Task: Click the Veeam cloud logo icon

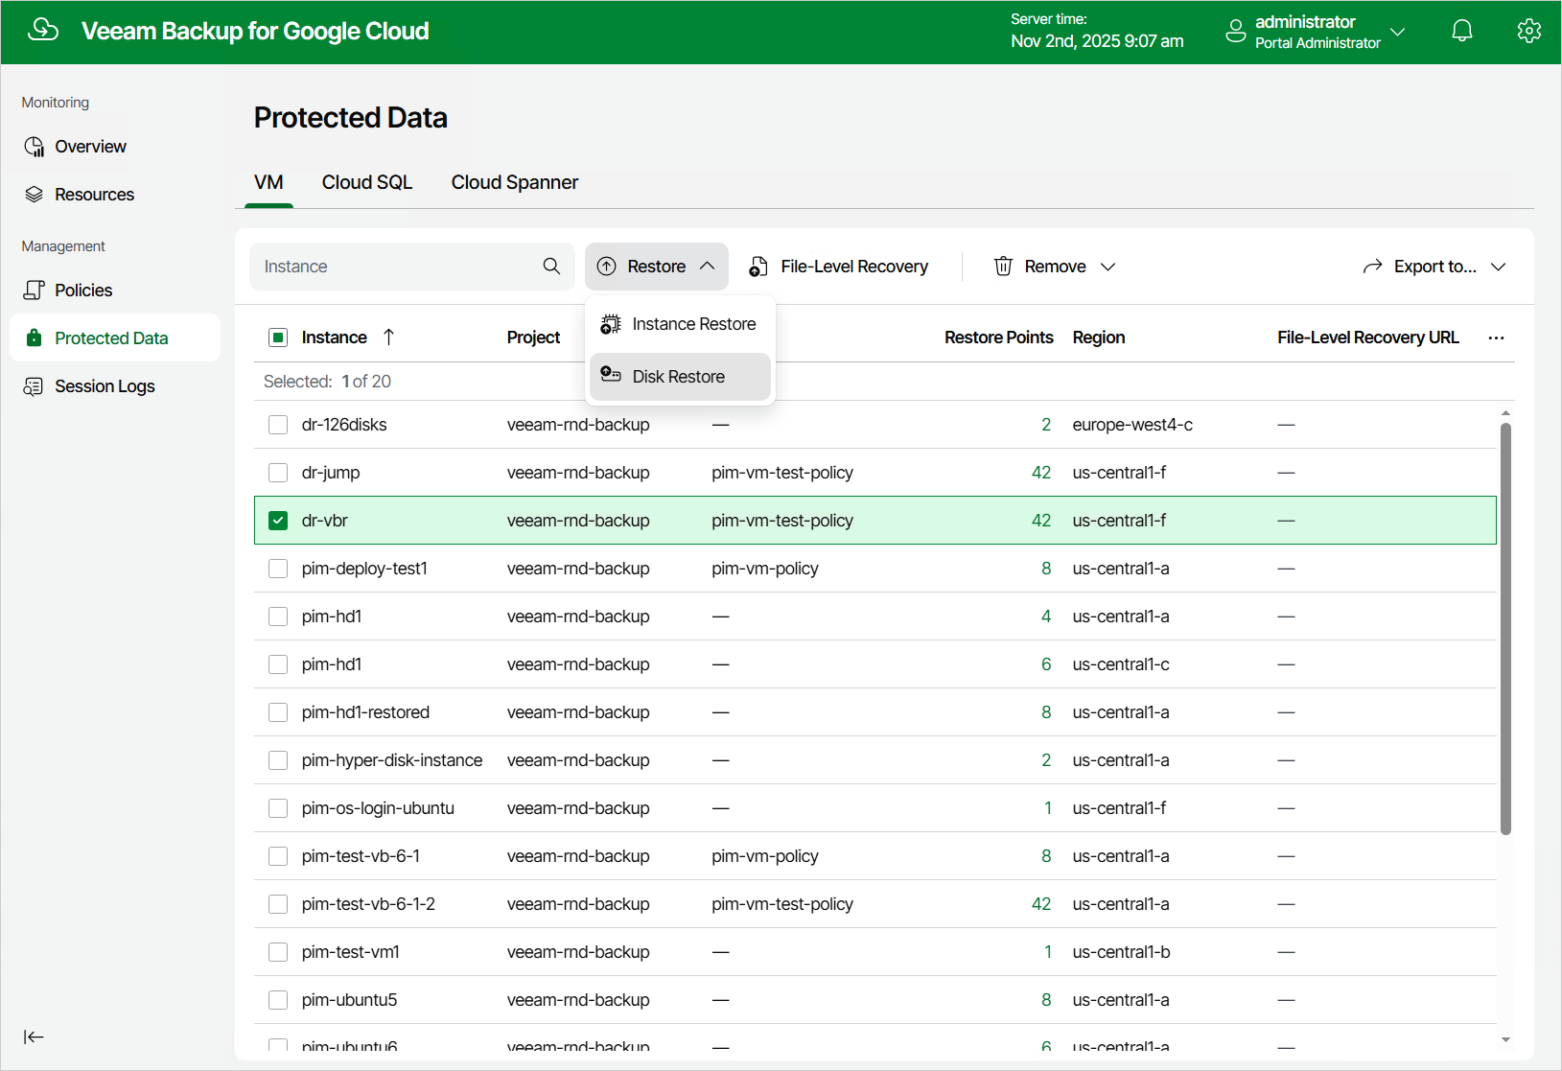Action: (x=43, y=31)
